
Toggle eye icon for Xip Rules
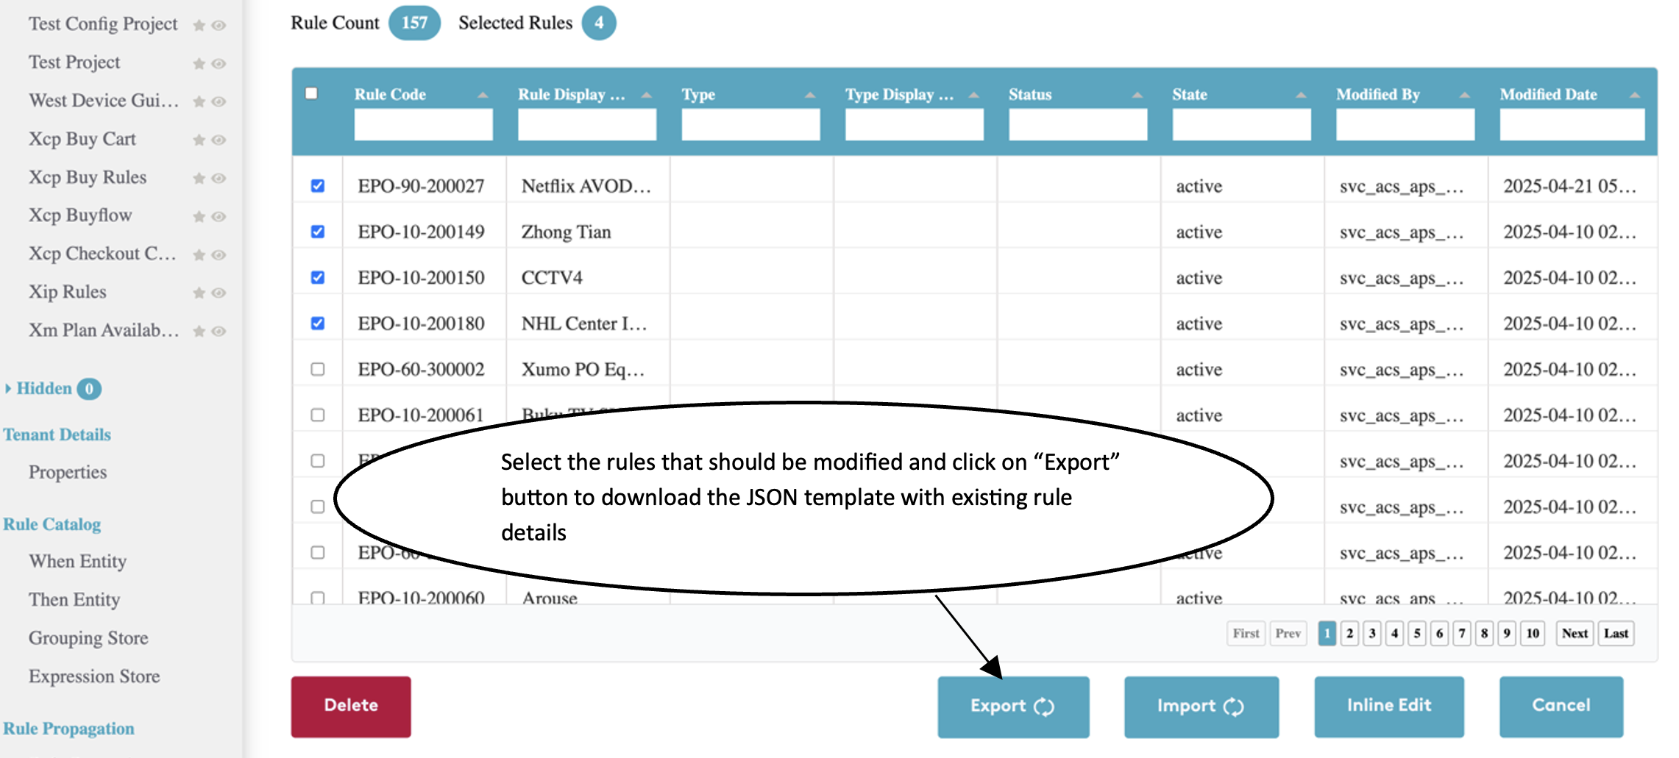219,293
